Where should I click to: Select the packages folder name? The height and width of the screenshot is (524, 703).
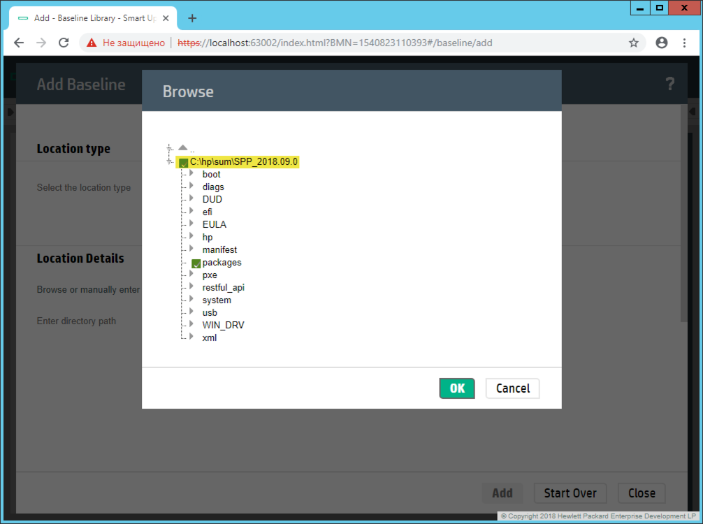point(222,262)
